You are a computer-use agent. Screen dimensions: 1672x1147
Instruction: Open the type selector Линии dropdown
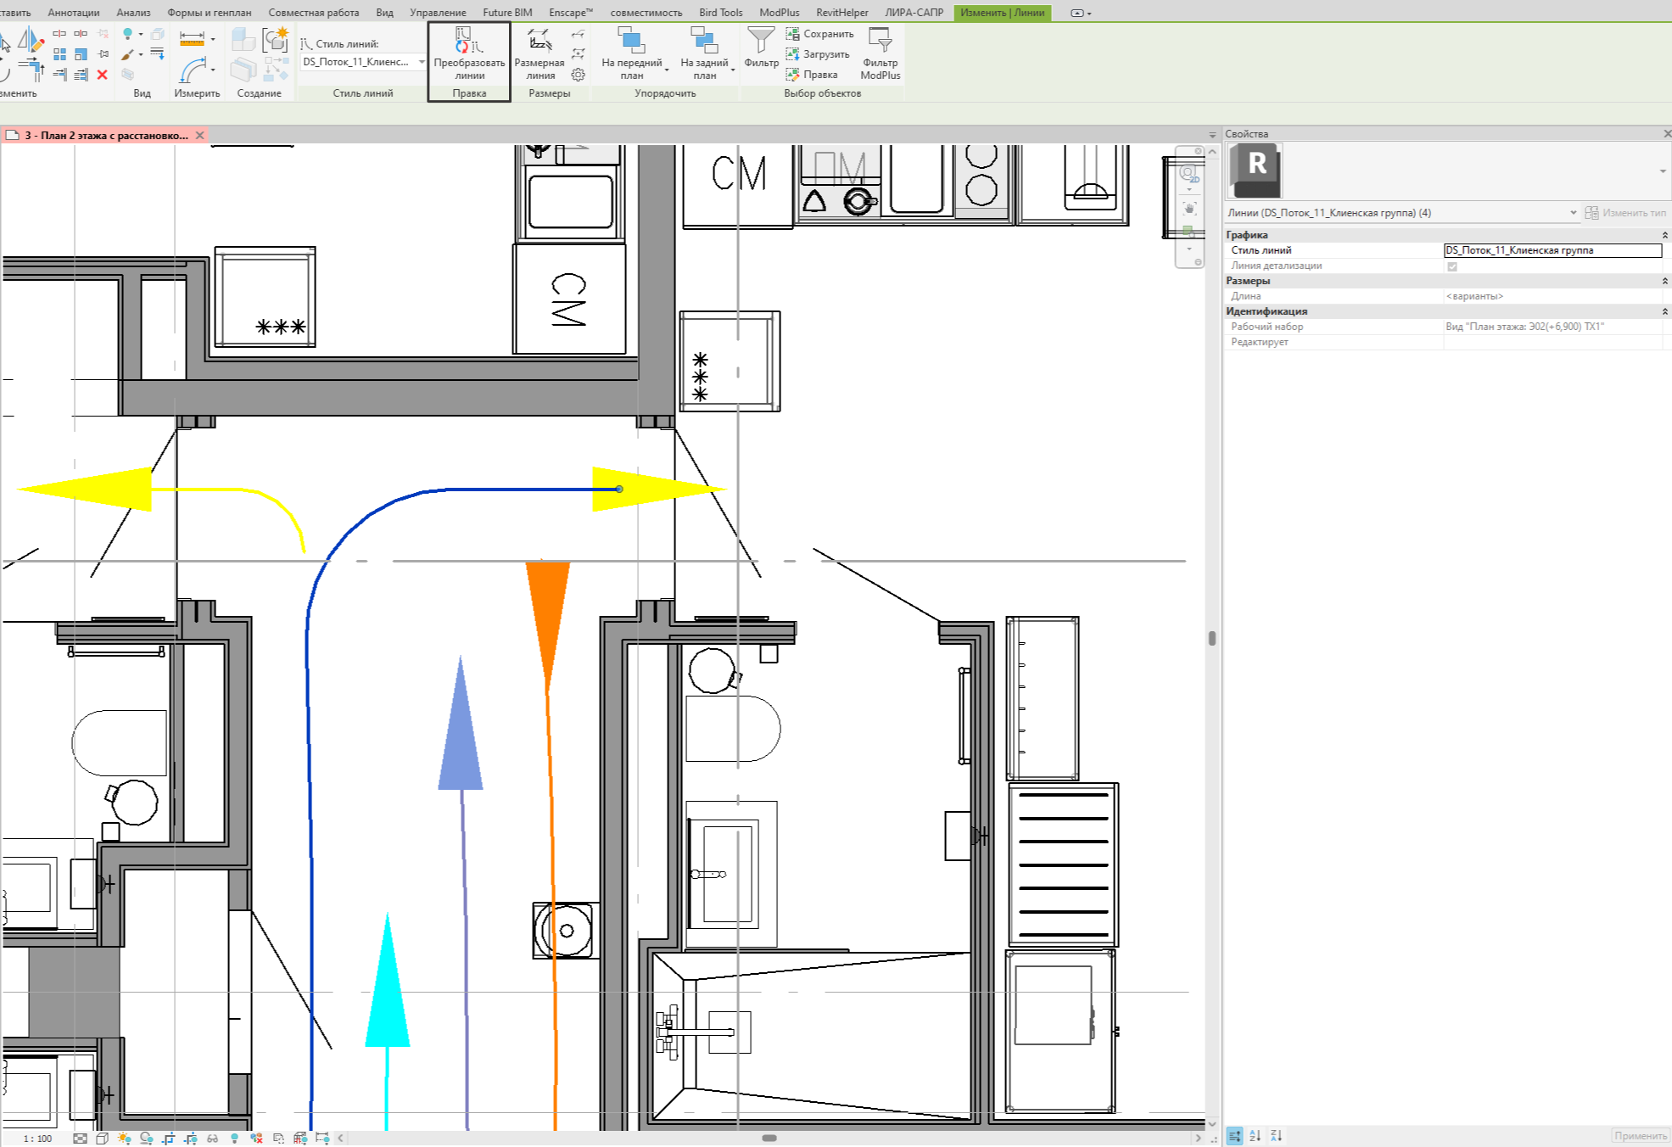(x=1573, y=213)
